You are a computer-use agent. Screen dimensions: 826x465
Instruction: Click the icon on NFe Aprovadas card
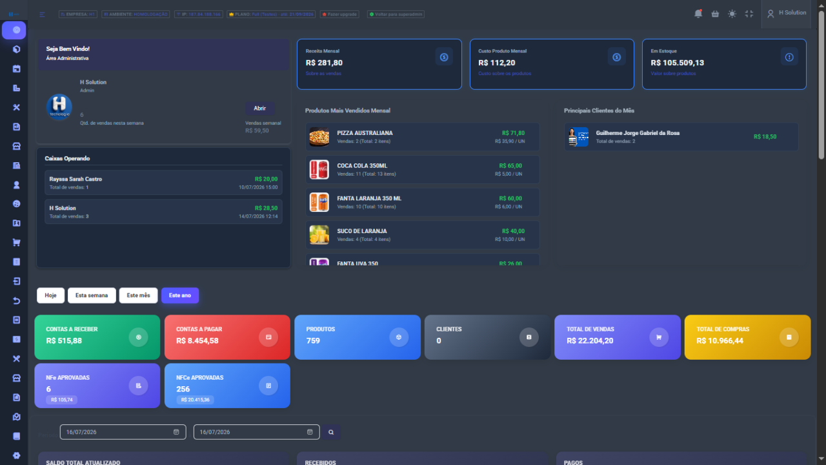coord(138,386)
